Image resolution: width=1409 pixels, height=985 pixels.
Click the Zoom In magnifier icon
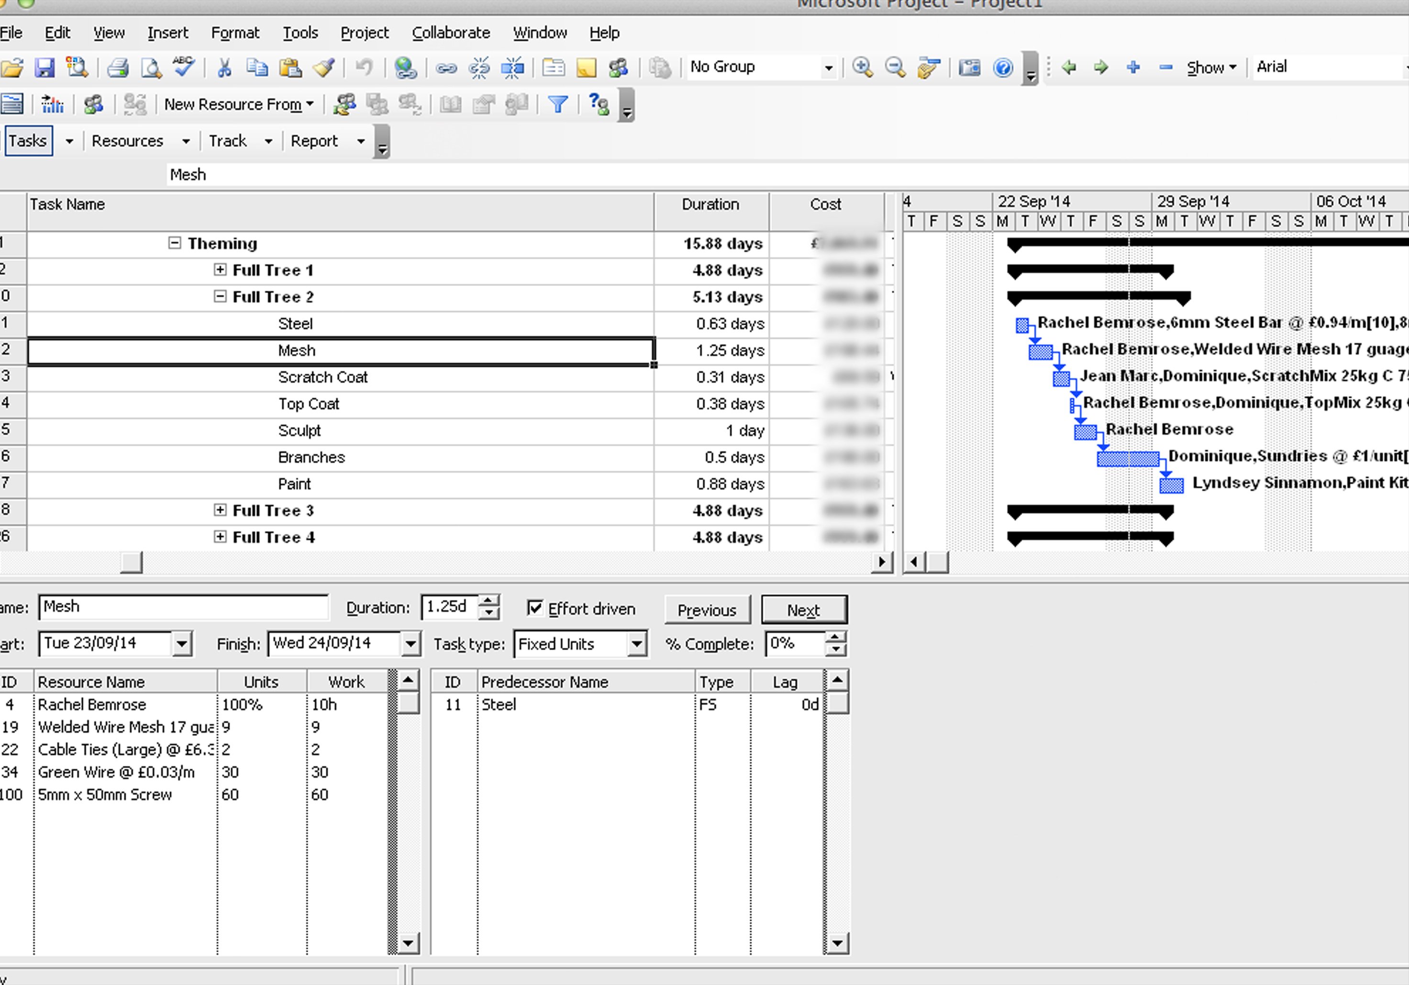point(863,67)
